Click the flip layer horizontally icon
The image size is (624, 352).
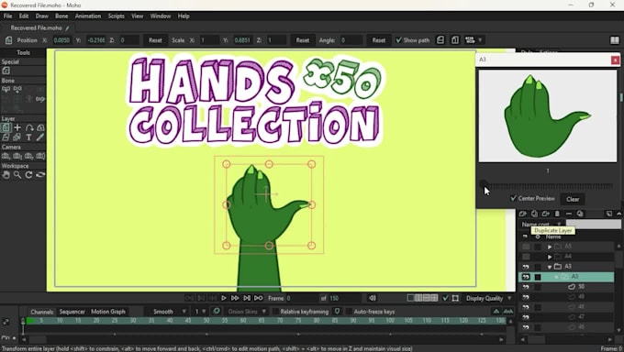(440, 40)
